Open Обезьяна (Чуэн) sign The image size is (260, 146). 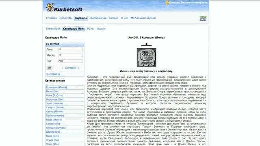click(56, 128)
